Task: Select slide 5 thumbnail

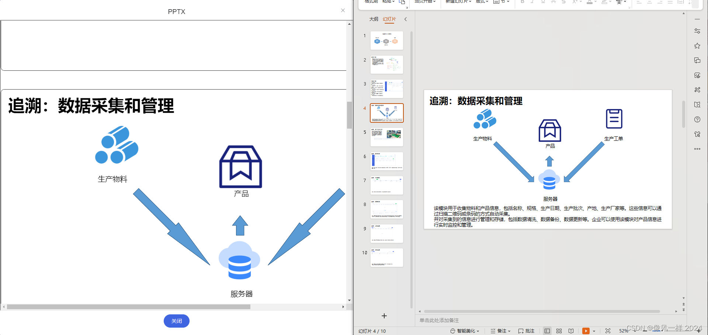Action: click(x=387, y=137)
